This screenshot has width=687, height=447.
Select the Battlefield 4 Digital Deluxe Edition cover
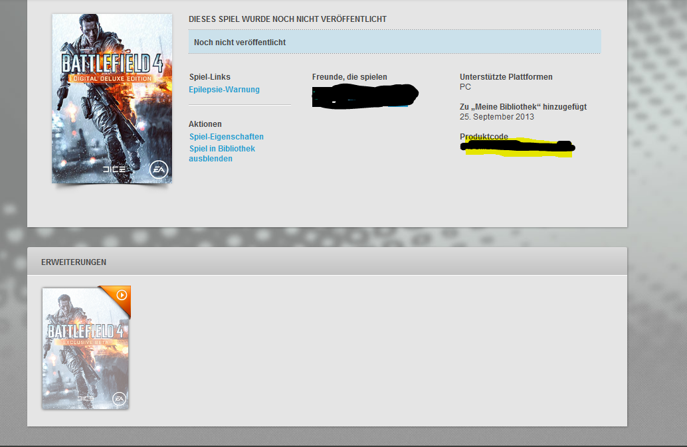click(112, 98)
